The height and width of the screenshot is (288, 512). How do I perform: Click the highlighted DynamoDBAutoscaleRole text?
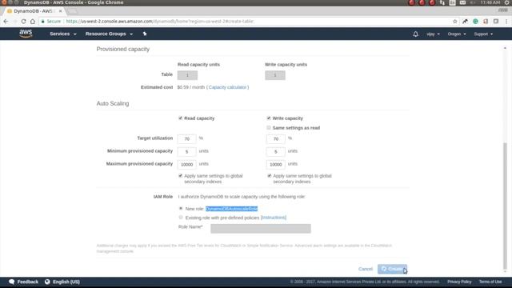(231, 209)
